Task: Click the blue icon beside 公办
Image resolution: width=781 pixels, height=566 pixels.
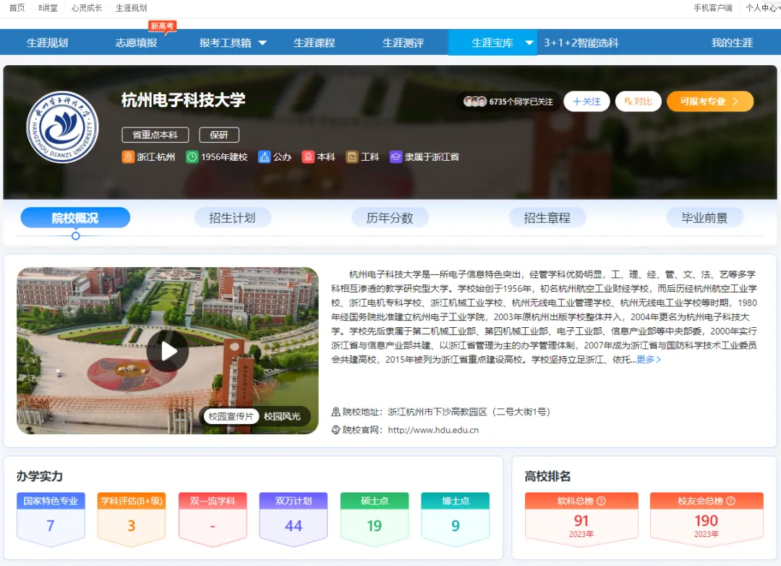Action: [x=264, y=157]
